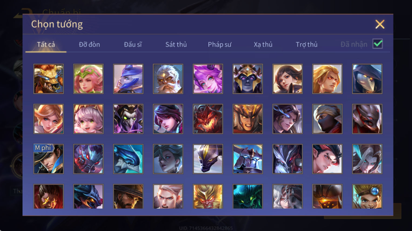Viewport: 412px width, 231px height.
Task: Pick the hooded plague mask hero
Action: pos(367,79)
